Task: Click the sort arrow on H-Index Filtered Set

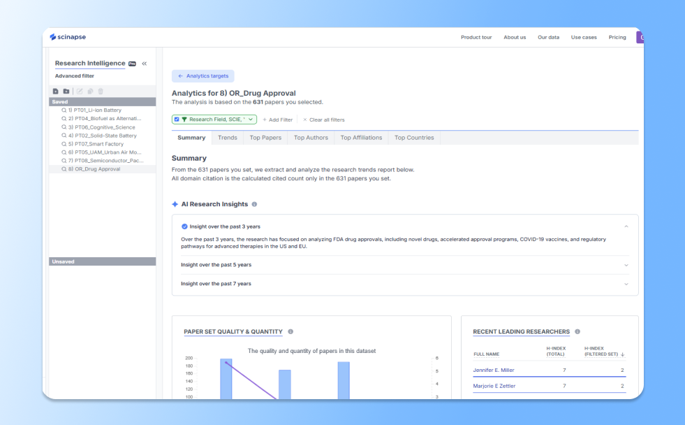Action: 623,354
